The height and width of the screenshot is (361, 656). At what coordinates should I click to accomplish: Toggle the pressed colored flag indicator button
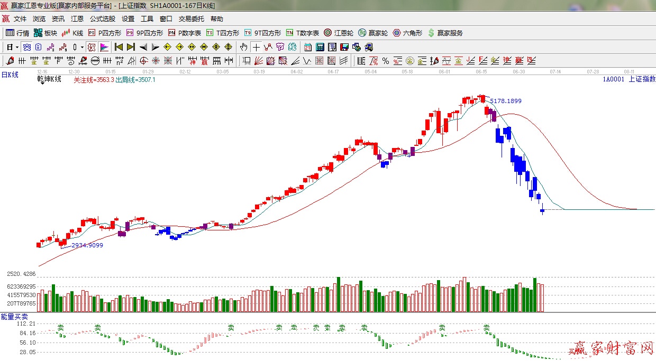[104, 47]
